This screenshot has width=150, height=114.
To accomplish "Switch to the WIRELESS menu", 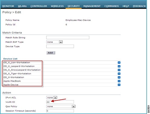I will (x=57, y=6).
